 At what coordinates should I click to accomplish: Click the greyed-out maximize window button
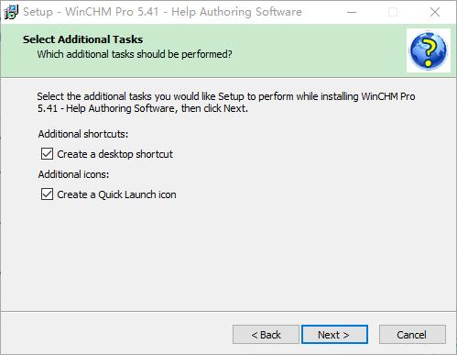(393, 12)
